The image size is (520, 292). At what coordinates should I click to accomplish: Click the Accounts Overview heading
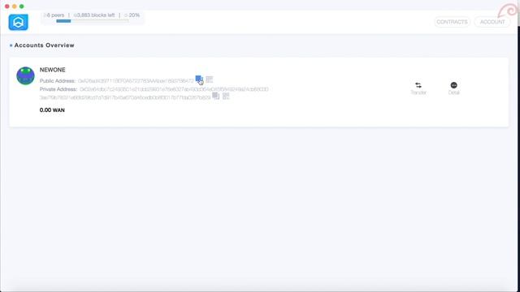click(44, 45)
